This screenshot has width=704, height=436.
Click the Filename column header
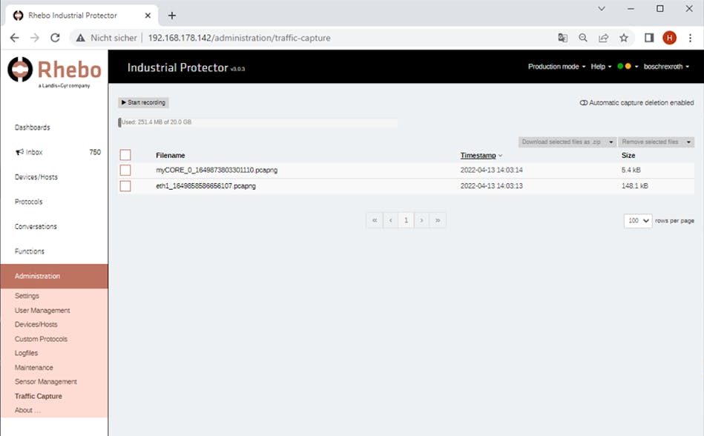click(x=170, y=155)
